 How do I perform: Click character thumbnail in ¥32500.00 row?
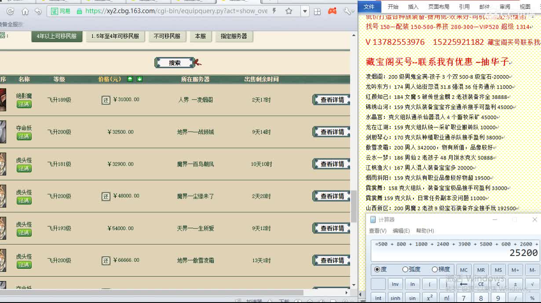[3, 132]
